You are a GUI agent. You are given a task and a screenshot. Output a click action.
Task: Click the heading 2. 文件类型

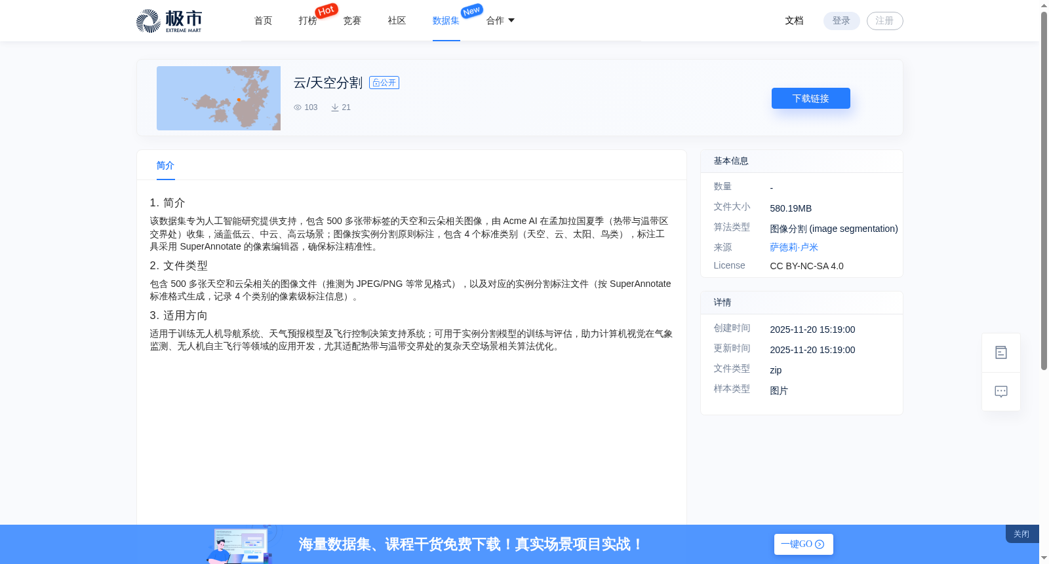coord(178,266)
